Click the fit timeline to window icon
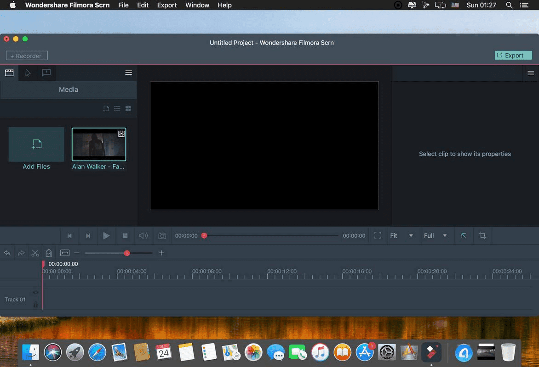 (65, 253)
